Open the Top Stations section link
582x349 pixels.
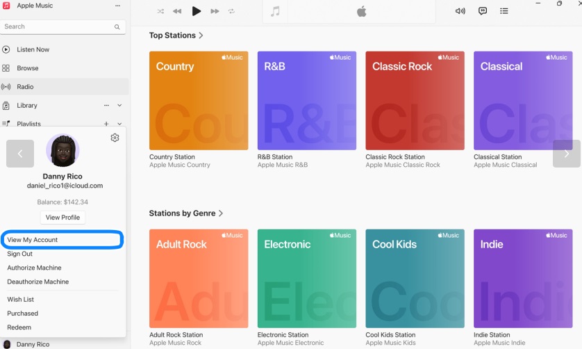tap(176, 35)
